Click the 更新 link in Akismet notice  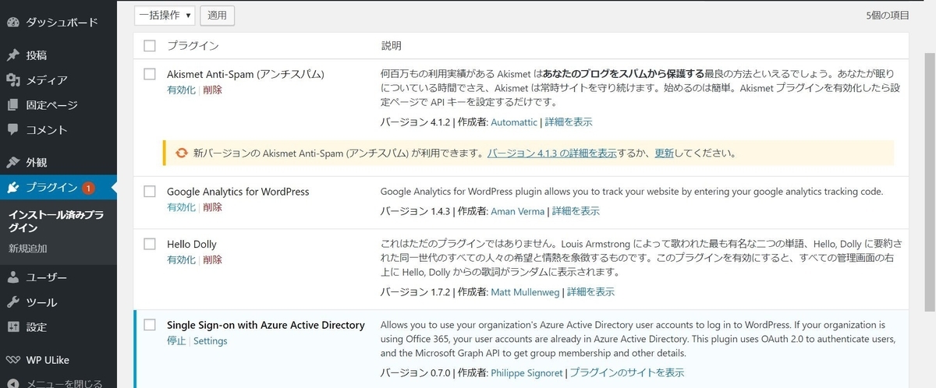665,153
